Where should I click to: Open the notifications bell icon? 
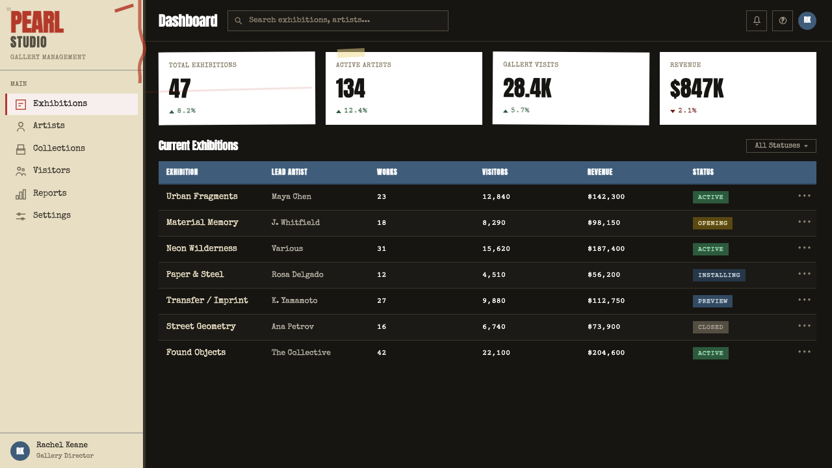coord(757,21)
